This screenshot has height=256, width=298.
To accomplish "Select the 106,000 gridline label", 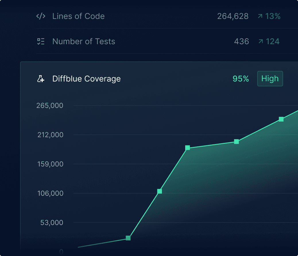I will tap(50, 193).
